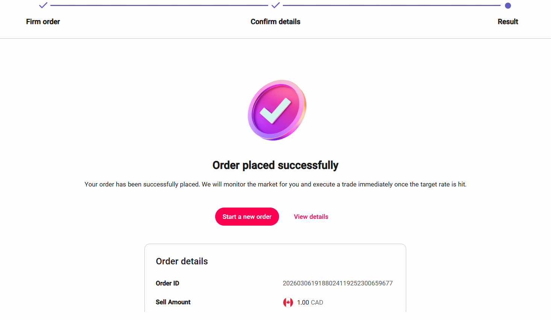The width and height of the screenshot is (551, 320).
Task: Click the Result step circle indicator
Action: point(508,6)
